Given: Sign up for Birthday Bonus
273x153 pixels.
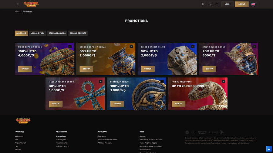Looking at the screenshot, I should tap(117, 104).
